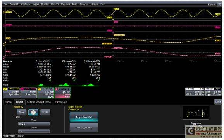Open the Timebase descriptor box
Screen dimensions: 224x140
coord(195,92)
